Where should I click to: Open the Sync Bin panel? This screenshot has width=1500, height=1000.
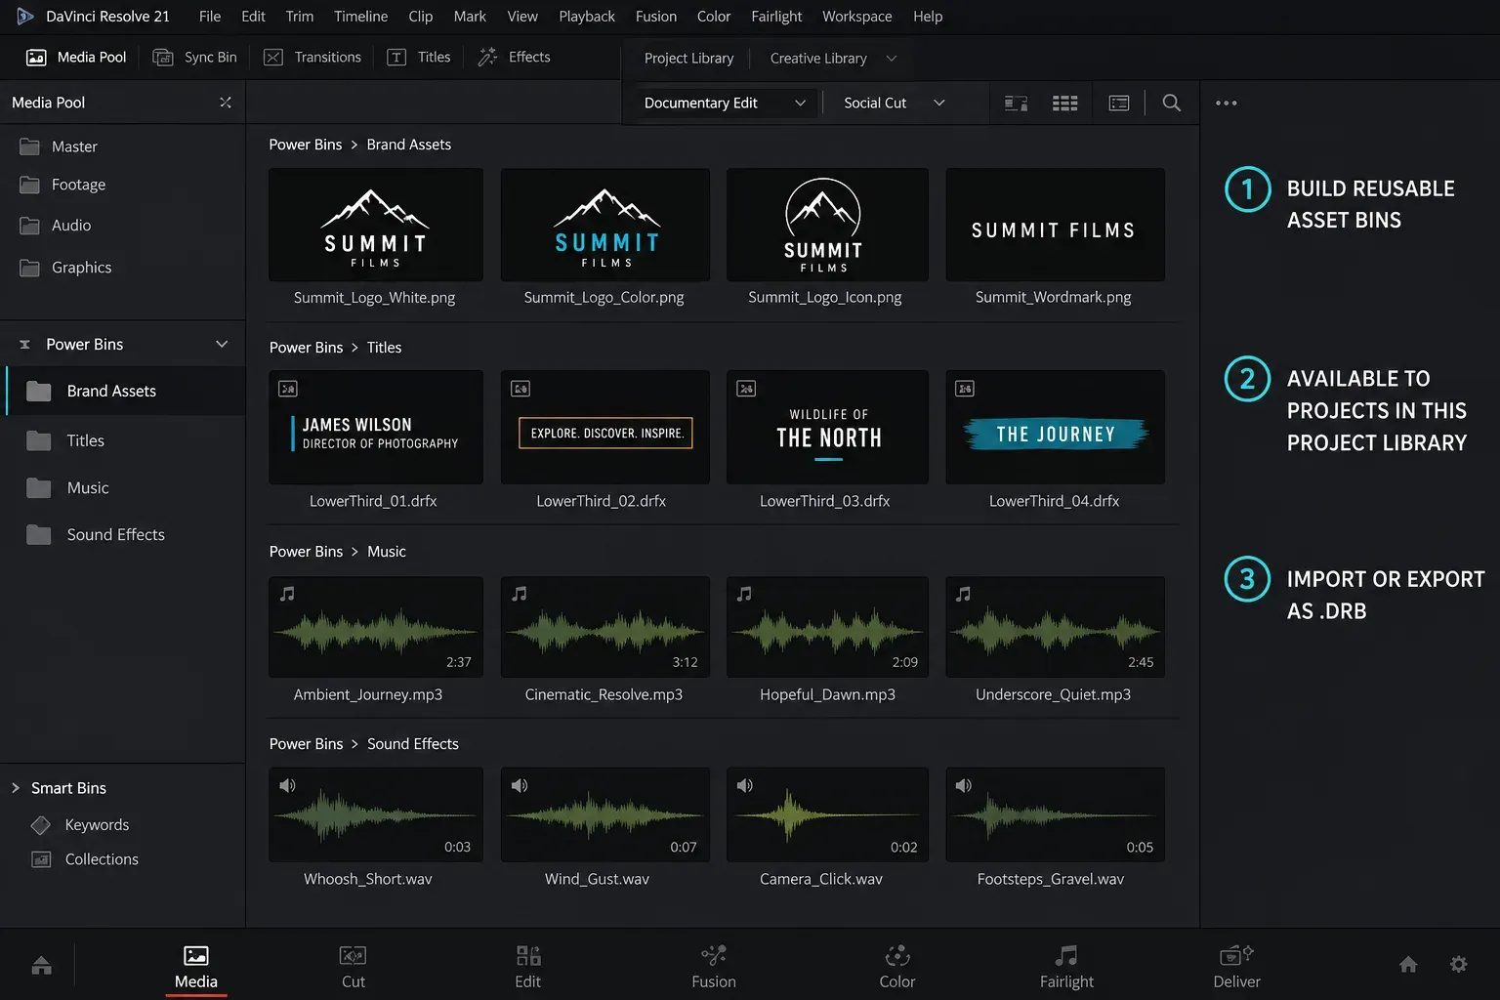pyautogui.click(x=194, y=58)
